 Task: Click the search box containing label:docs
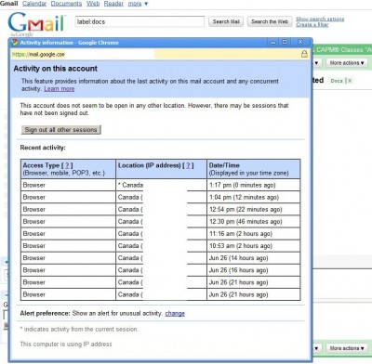pyautogui.click(x=139, y=21)
